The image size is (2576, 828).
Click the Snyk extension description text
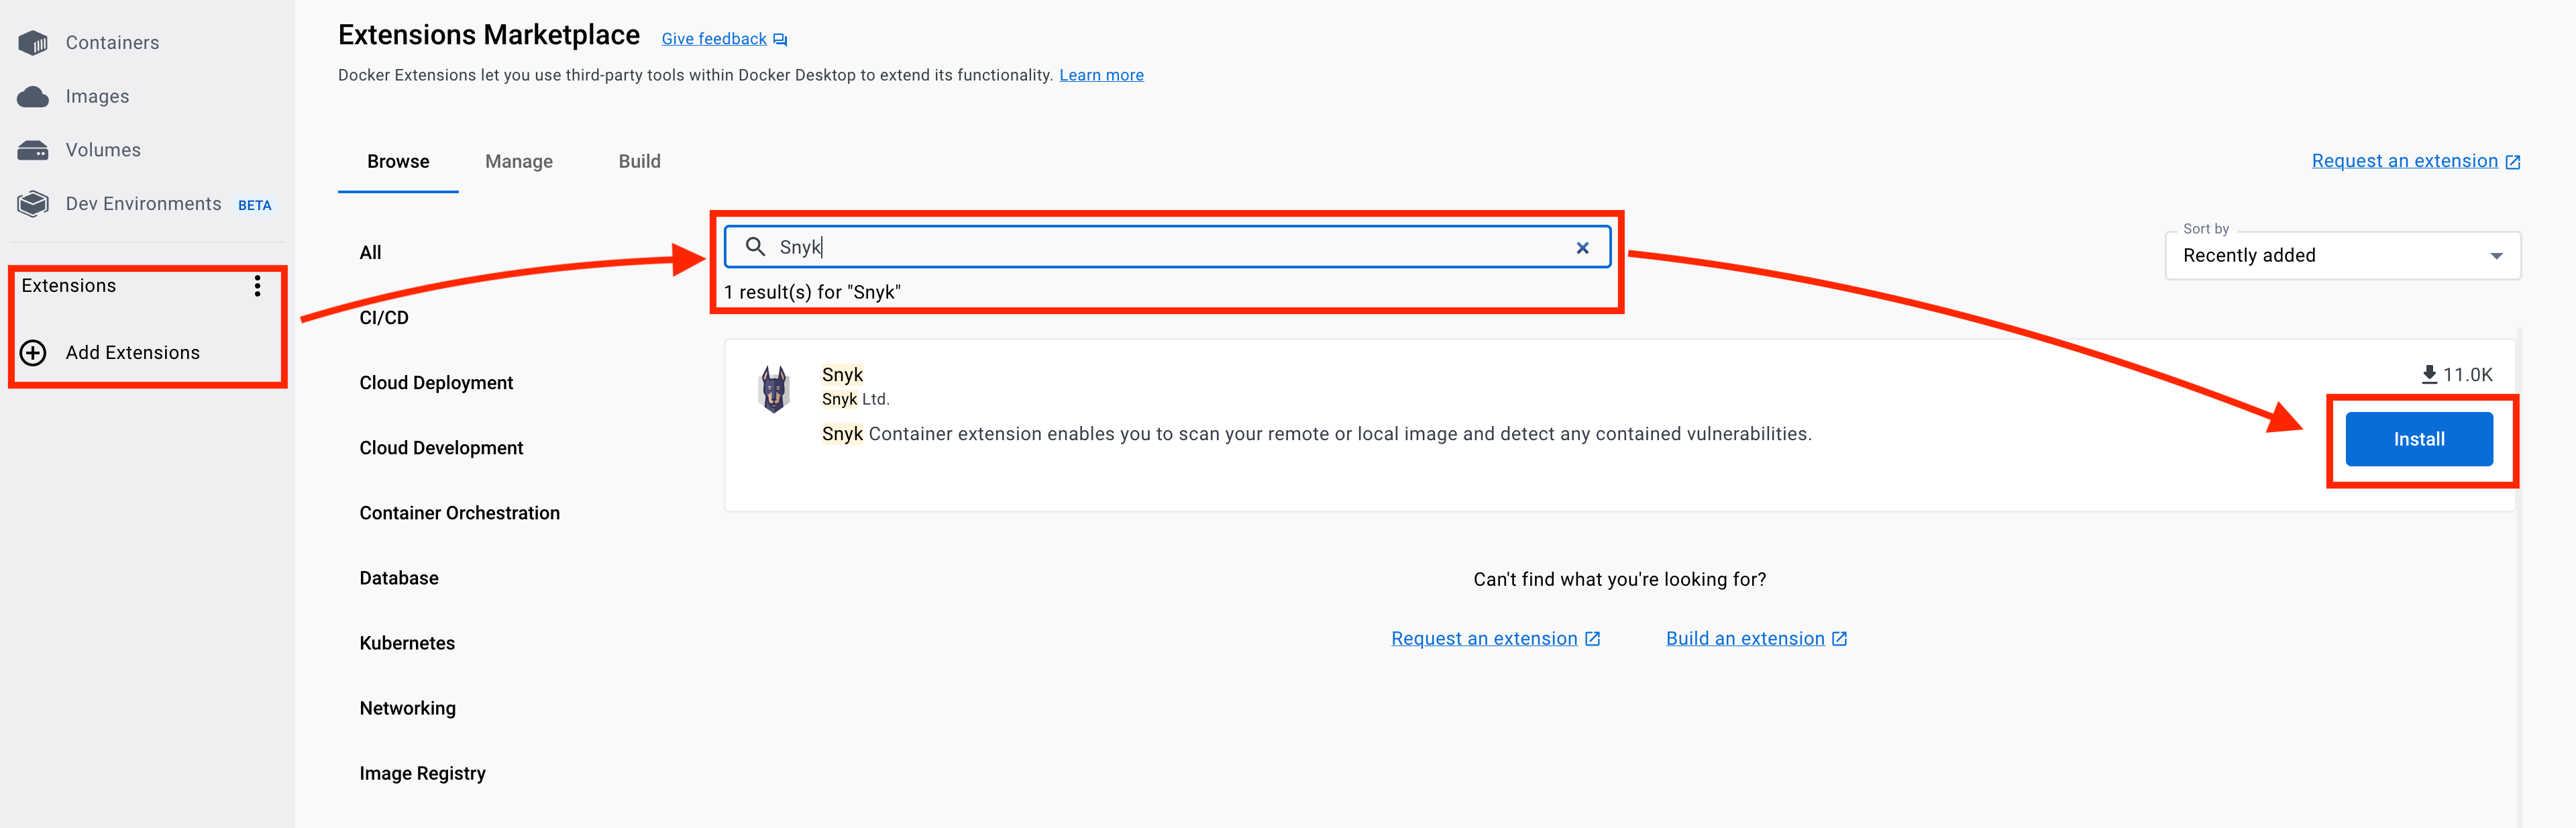click(x=1316, y=433)
